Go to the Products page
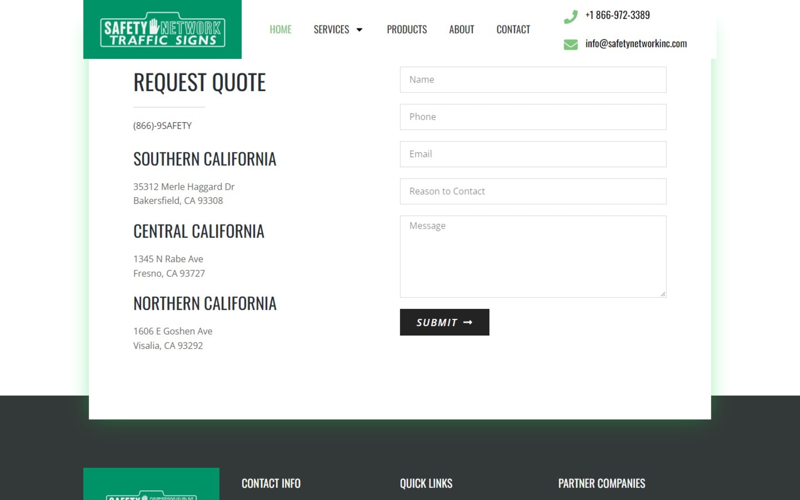Screen dimensions: 800x500 click(x=407, y=30)
